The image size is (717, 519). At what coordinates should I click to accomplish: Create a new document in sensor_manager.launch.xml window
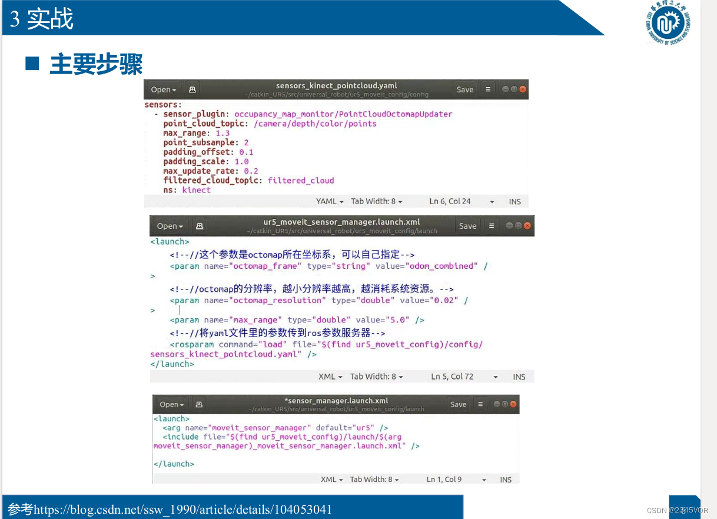pos(200,404)
